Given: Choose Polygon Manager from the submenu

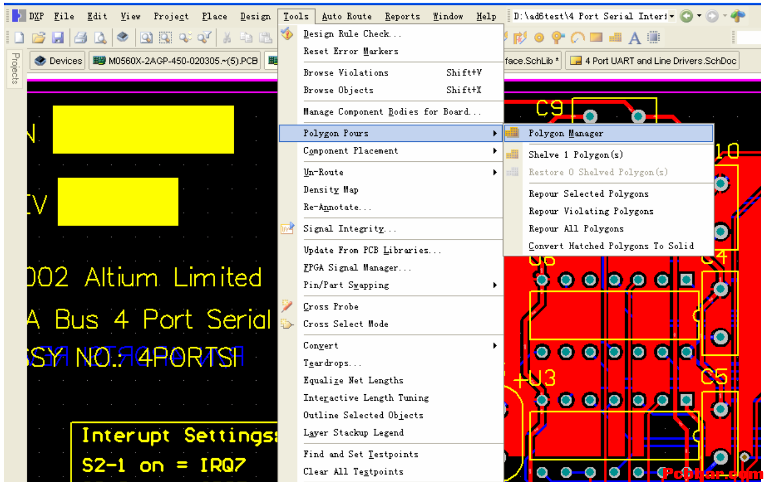Looking at the screenshot, I should pos(608,133).
